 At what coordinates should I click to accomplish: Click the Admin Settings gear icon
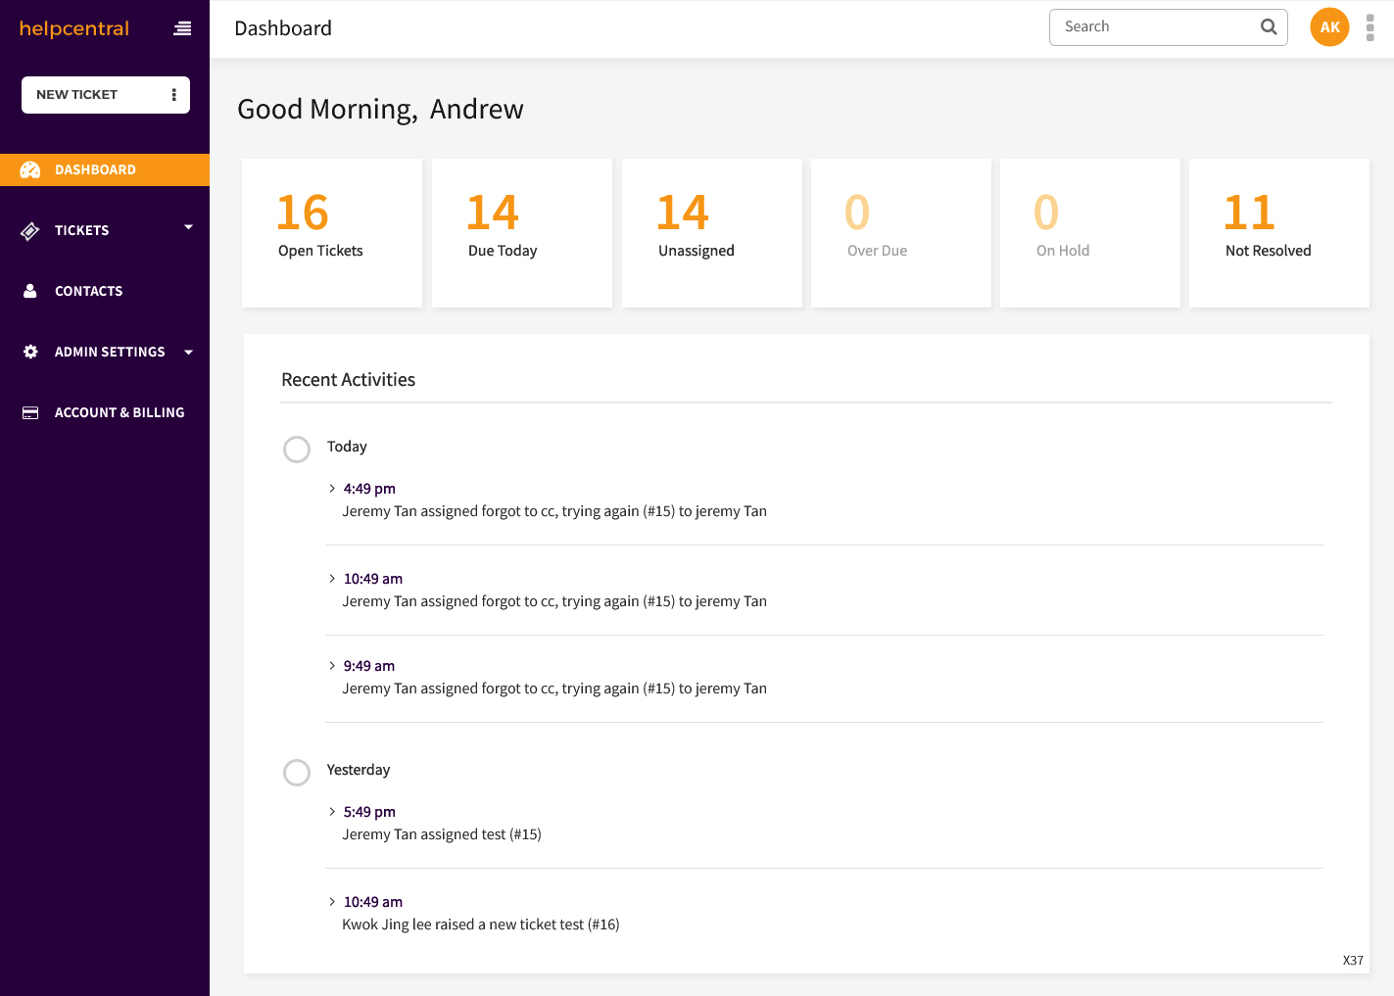coord(30,352)
